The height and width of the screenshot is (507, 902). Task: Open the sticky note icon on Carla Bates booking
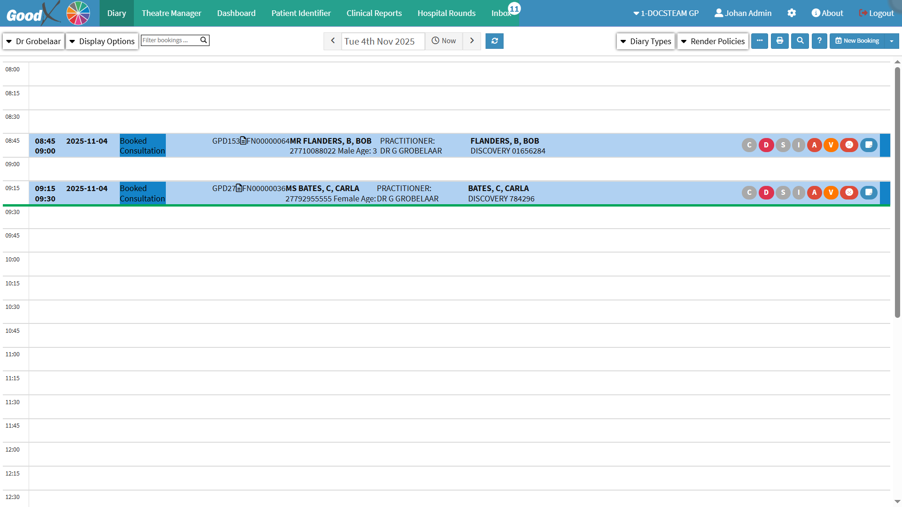tap(869, 192)
